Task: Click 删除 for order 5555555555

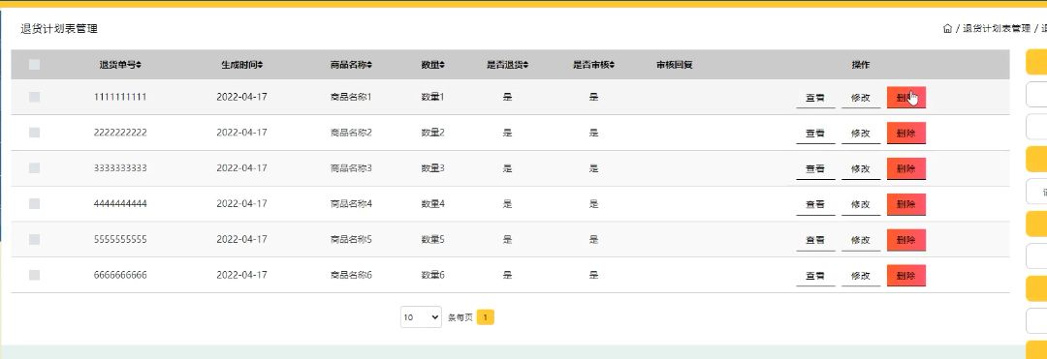Action: coord(906,240)
